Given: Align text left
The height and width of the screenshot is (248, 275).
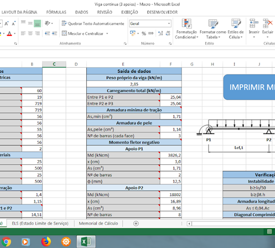Looking at the screenshot, I should pos(23,34).
